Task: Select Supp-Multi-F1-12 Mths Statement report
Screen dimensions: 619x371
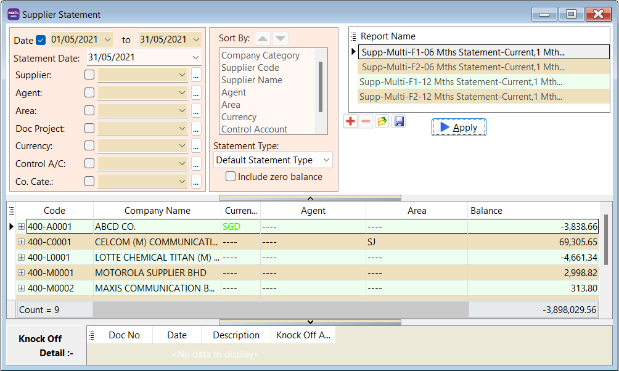Action: pos(461,82)
